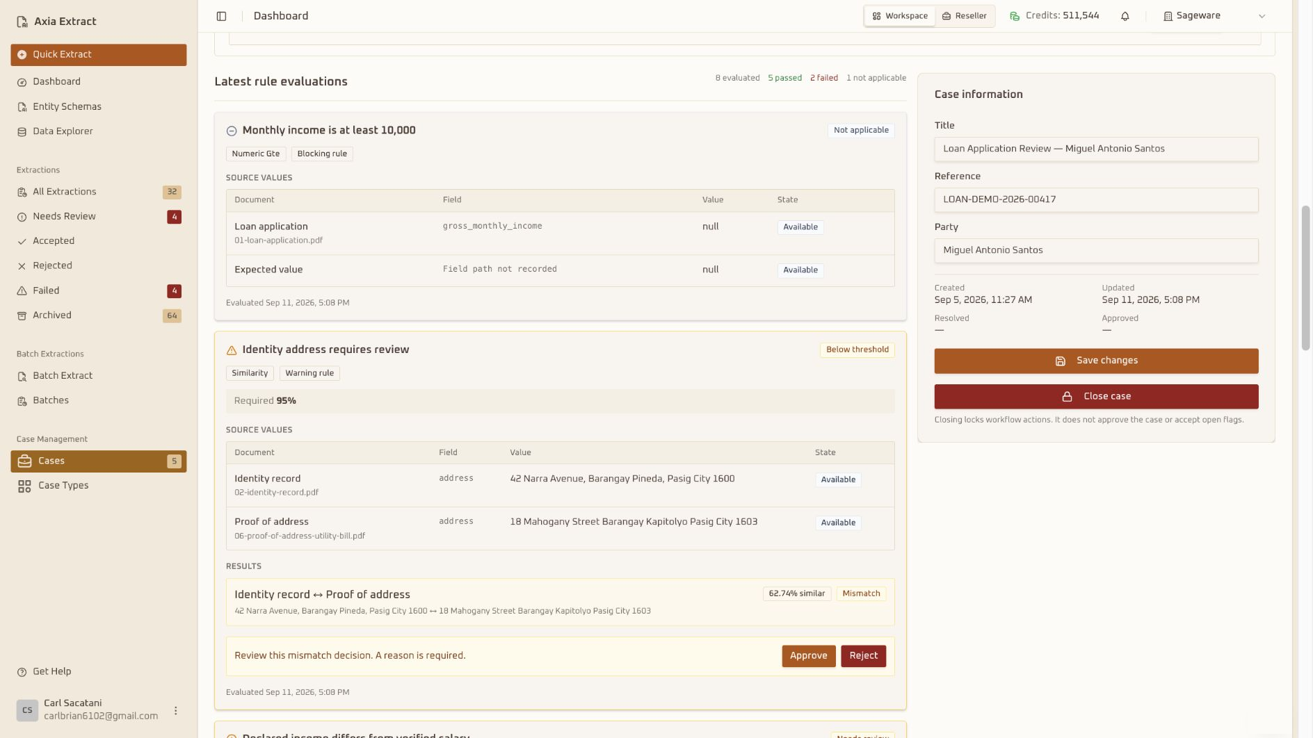Open Archived extractions

[99, 315]
